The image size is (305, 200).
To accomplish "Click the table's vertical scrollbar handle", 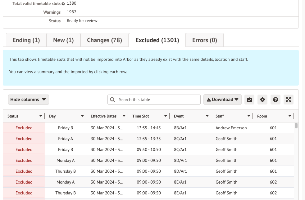I will point(296,126).
